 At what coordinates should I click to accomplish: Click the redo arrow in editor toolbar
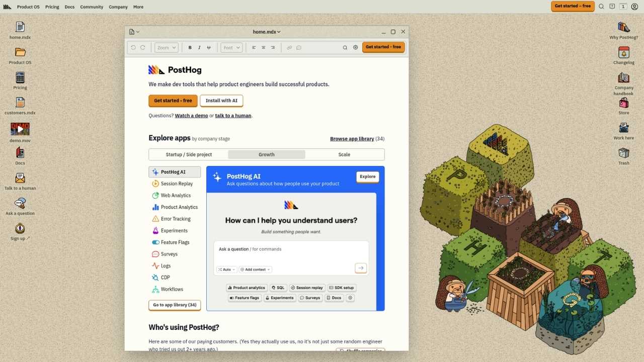(x=142, y=47)
